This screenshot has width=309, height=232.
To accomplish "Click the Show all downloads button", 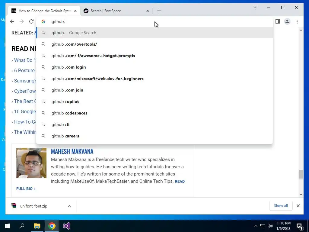I will 281,206.
